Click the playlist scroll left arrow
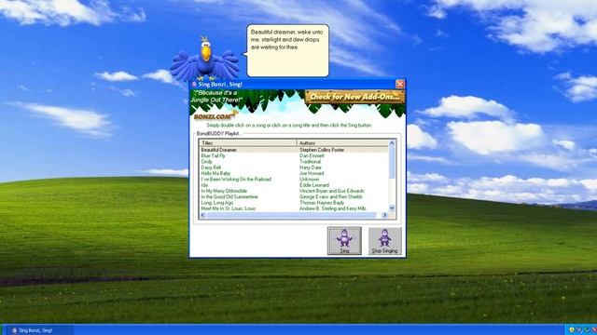Image resolution: width=597 pixels, height=335 pixels. [x=202, y=215]
